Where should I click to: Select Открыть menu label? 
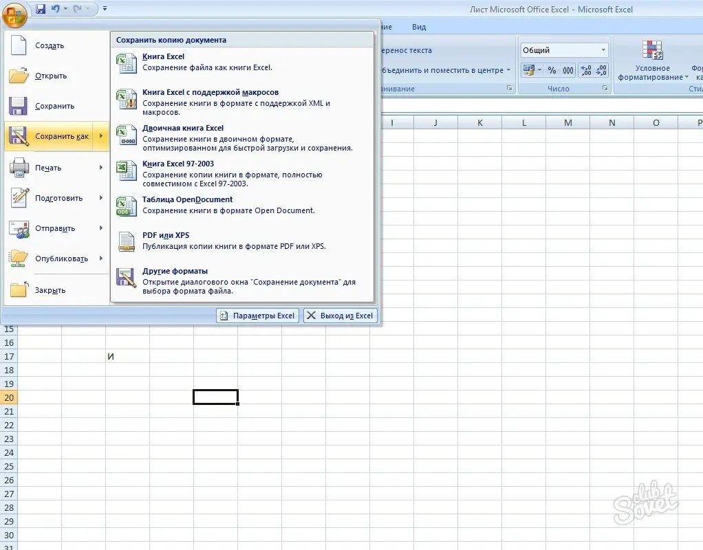[x=51, y=76]
